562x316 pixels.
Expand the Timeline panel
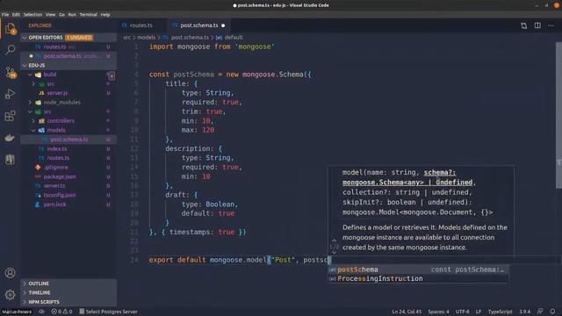point(68,292)
